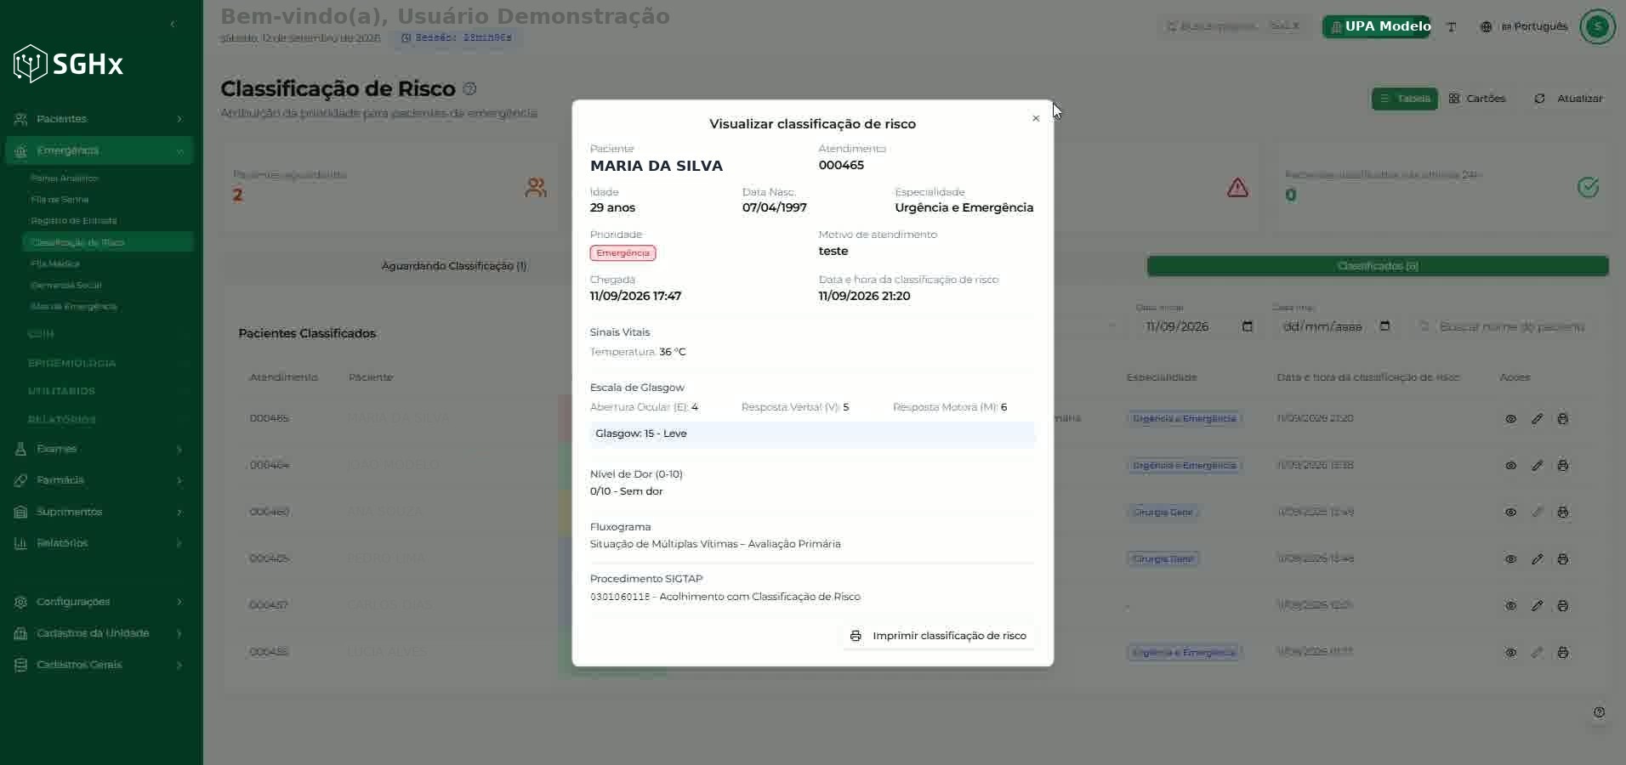Open the Data inicial calendar picker
The image size is (1626, 765).
(1247, 326)
